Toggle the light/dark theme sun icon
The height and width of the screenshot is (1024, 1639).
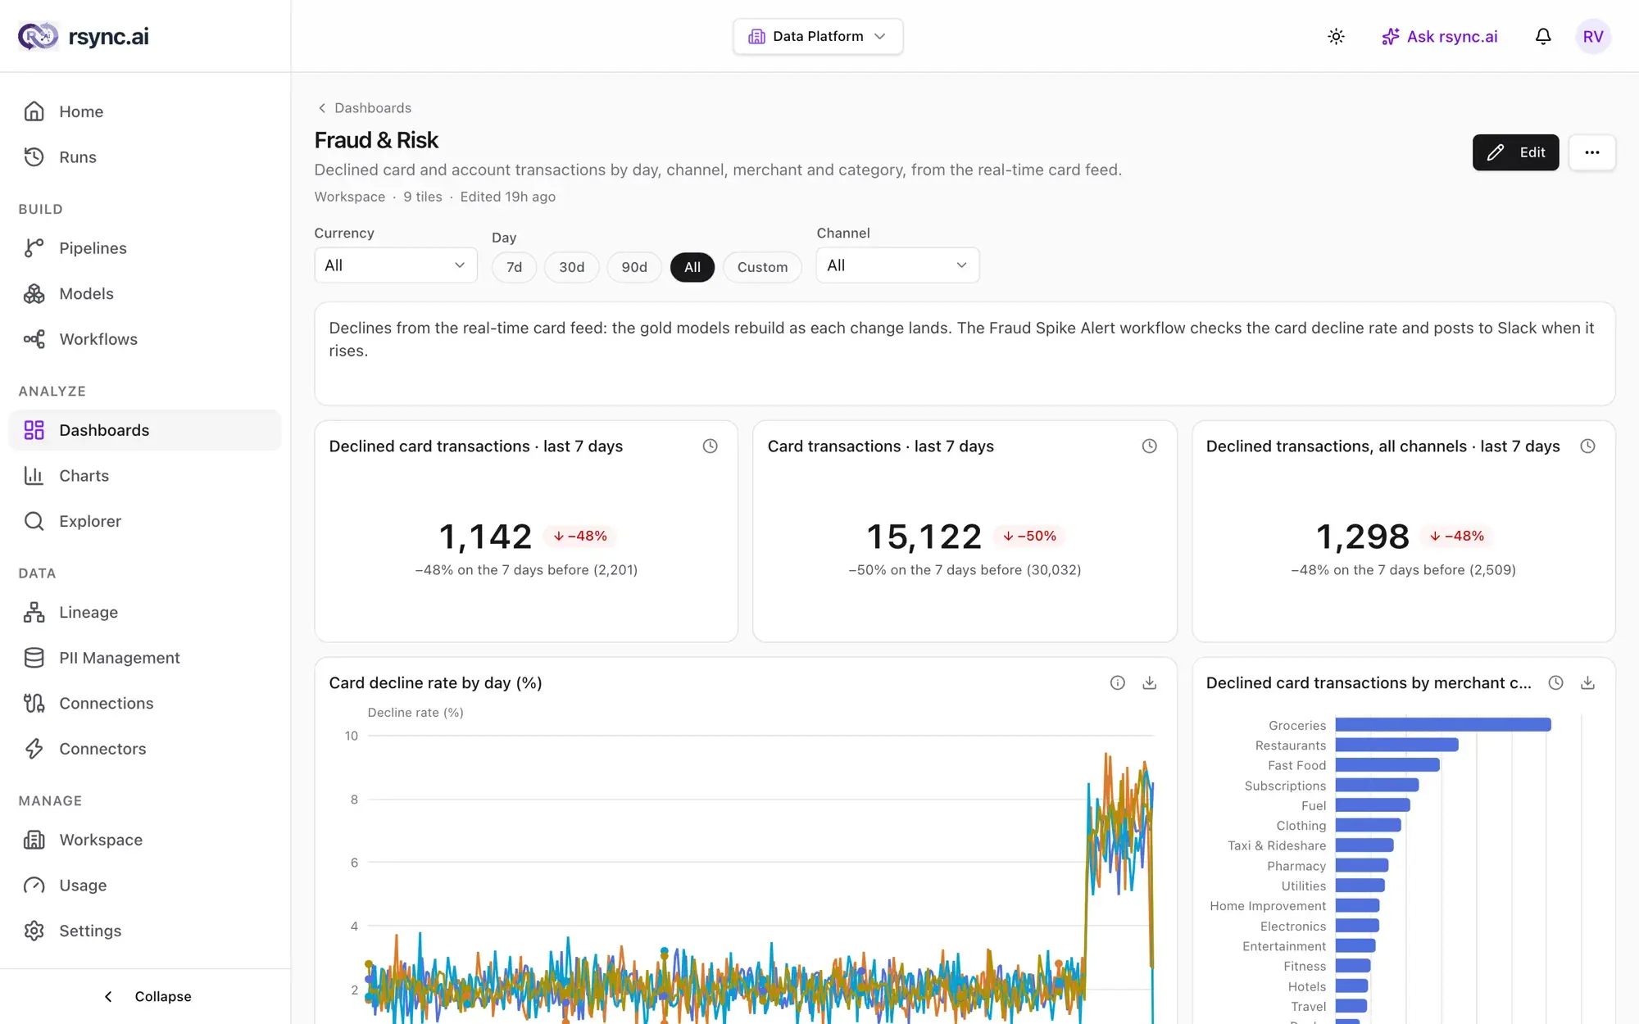click(1336, 36)
